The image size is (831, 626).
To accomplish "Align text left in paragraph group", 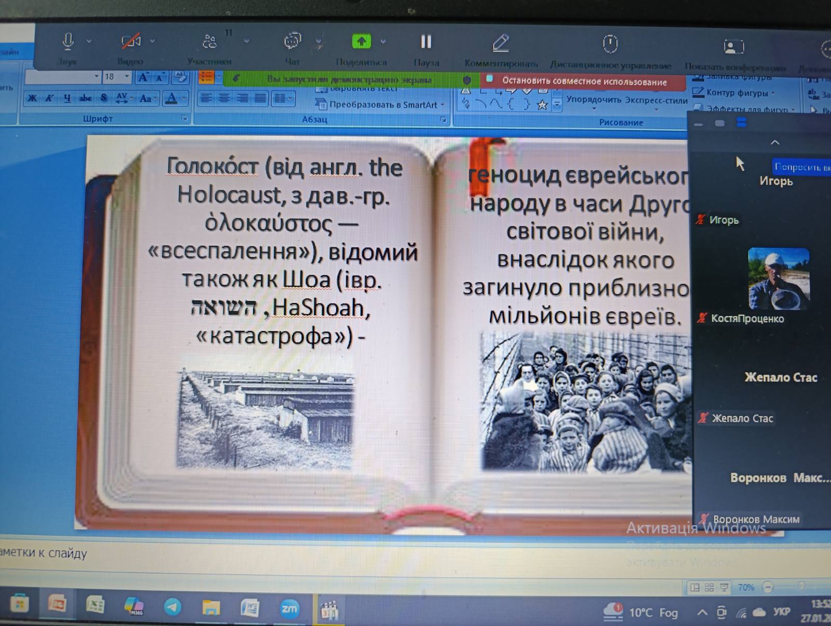I will point(207,98).
